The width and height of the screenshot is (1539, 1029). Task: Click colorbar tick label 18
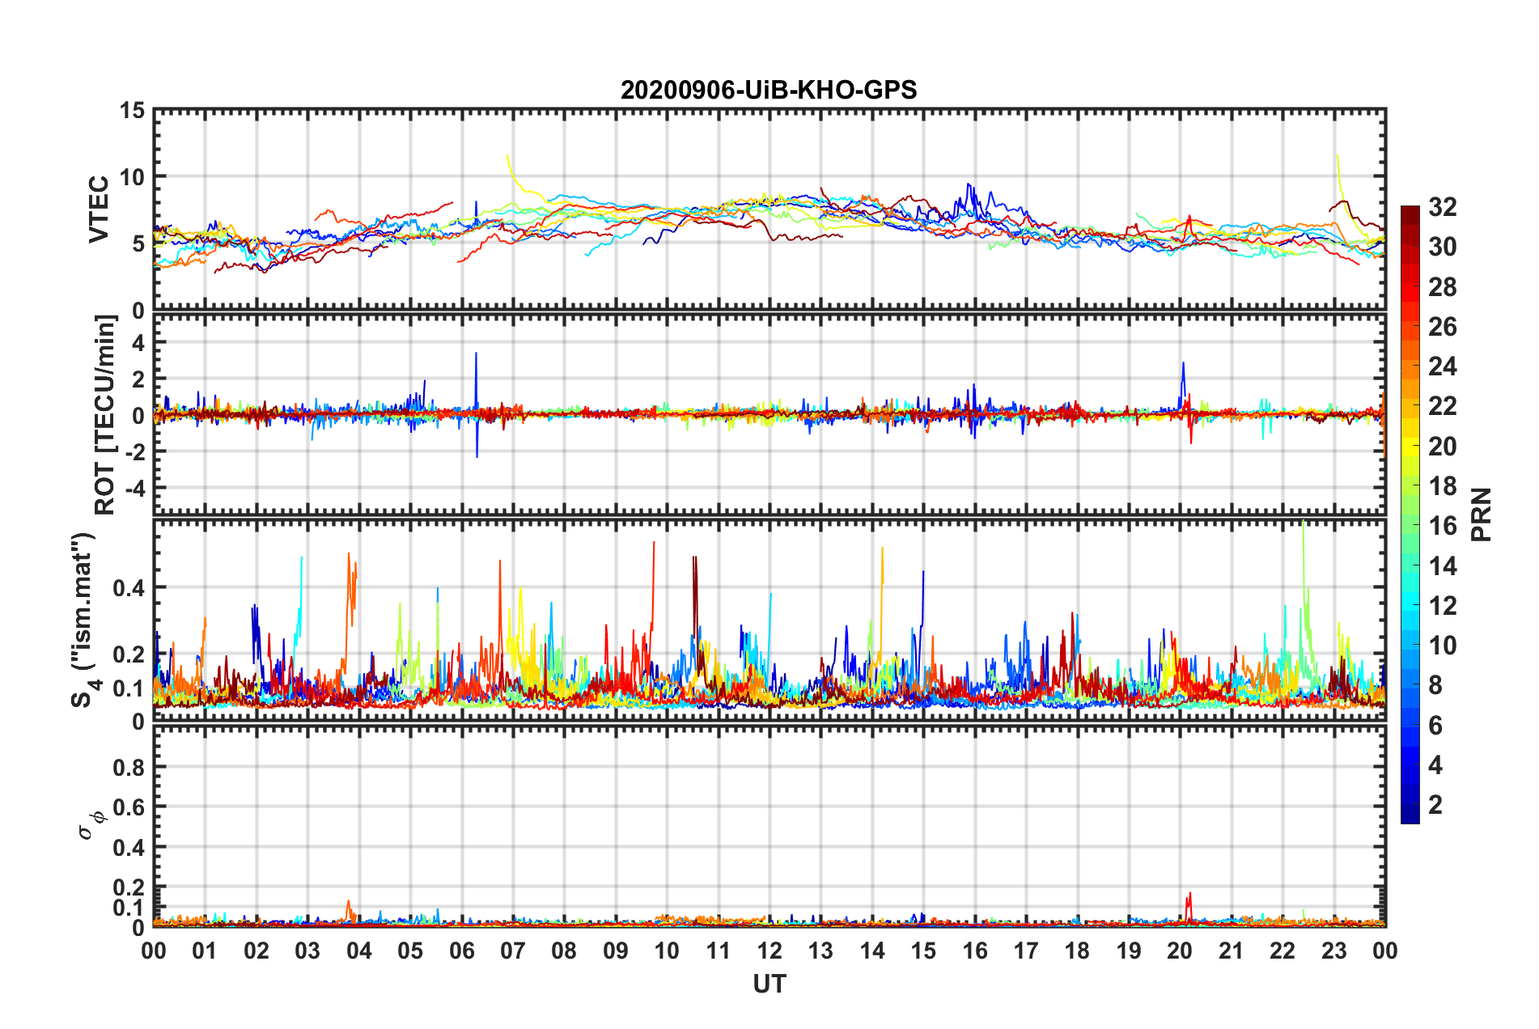(x=1442, y=486)
